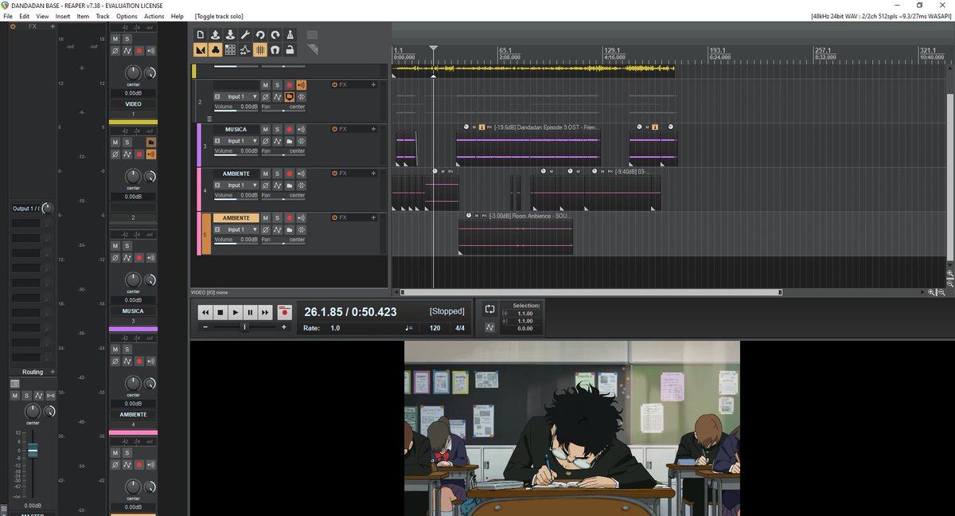Image resolution: width=955 pixels, height=516 pixels.
Task: Open FX chain for MUSICA track
Action: click(x=343, y=129)
